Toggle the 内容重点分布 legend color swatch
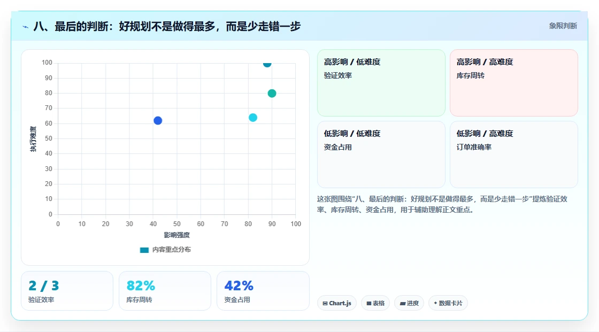Image resolution: width=599 pixels, height=332 pixels. (x=144, y=250)
